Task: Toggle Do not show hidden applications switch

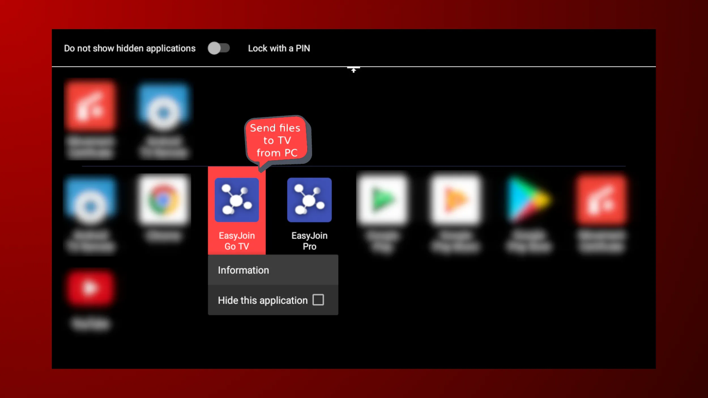Action: click(x=218, y=48)
